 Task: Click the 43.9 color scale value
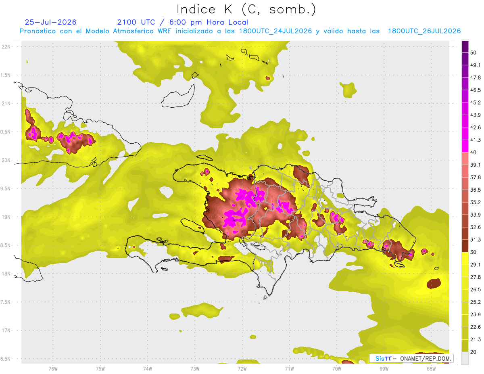tap(476, 115)
